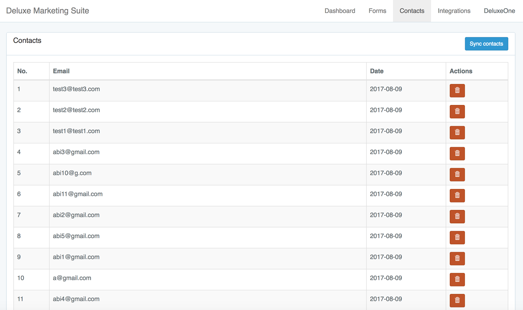This screenshot has height=310, width=523.
Task: Go to the Integrations page
Action: coord(454,11)
